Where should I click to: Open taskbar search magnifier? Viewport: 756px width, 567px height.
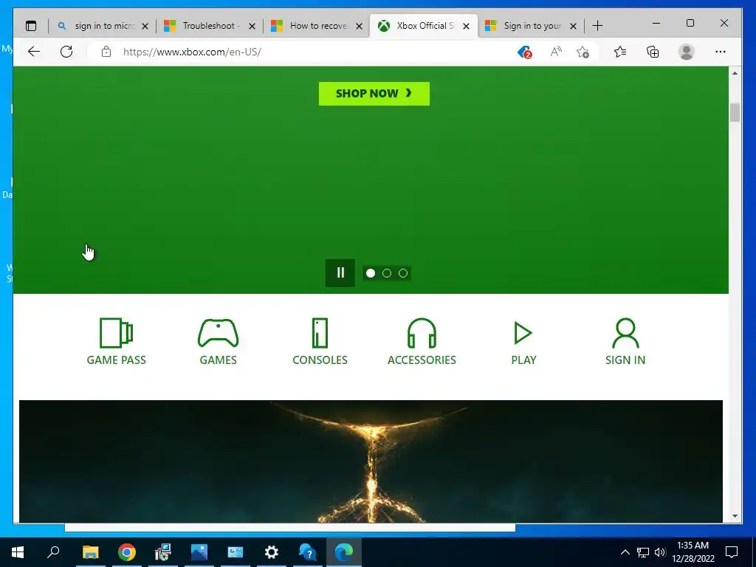coord(53,552)
